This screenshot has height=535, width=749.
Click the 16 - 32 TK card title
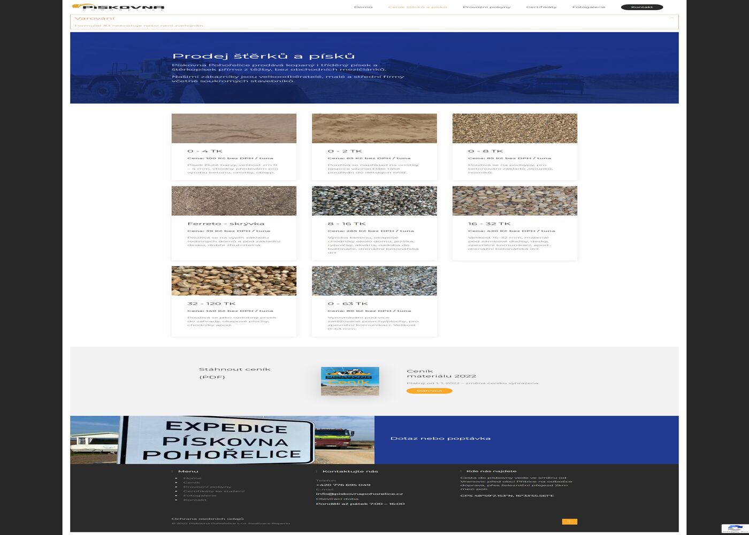point(489,224)
